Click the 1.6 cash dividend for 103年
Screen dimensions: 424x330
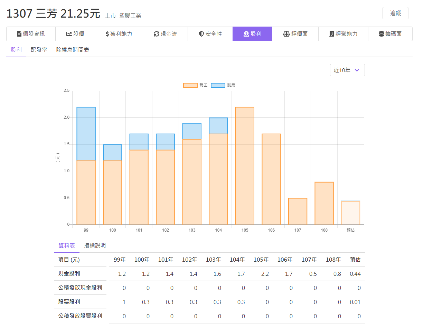pyautogui.click(x=217, y=274)
